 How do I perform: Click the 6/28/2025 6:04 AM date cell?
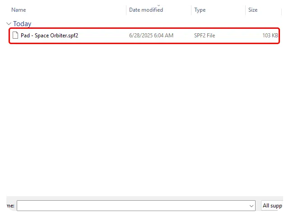coord(151,36)
